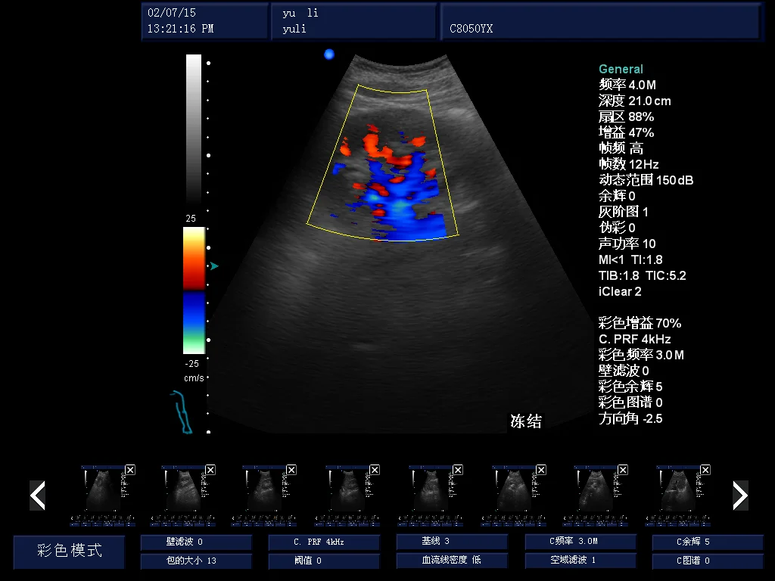The image size is (775, 581).
Task: Click the patient name field yu li
Action: click(300, 13)
